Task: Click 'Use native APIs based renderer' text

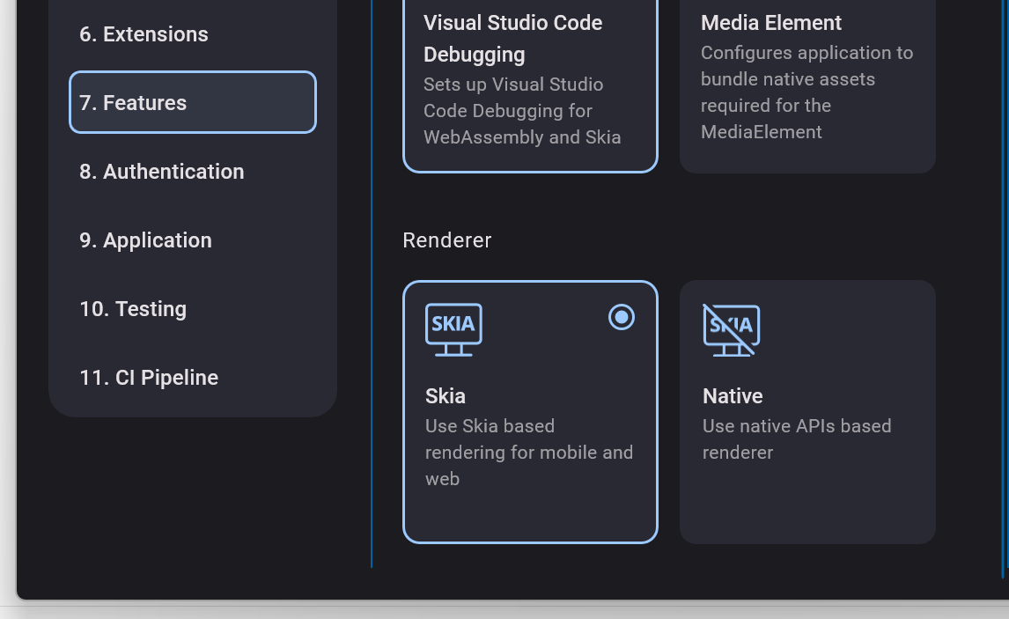Action: [797, 438]
